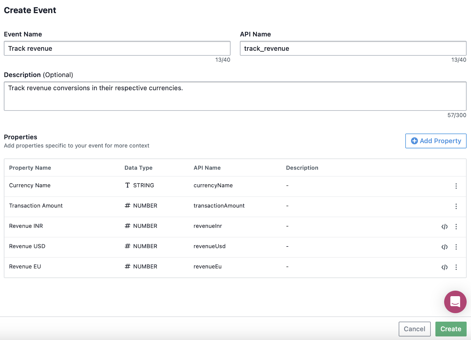The height and width of the screenshot is (340, 471).
Task: Click the transactionAmount API name cell
Action: (x=219, y=206)
